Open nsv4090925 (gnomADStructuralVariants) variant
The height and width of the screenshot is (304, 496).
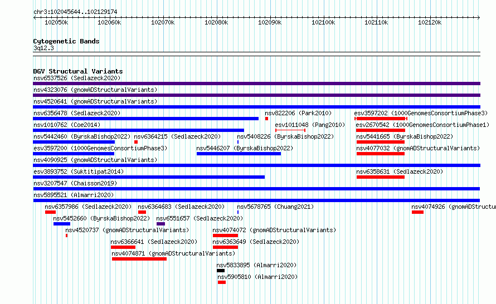95,160
